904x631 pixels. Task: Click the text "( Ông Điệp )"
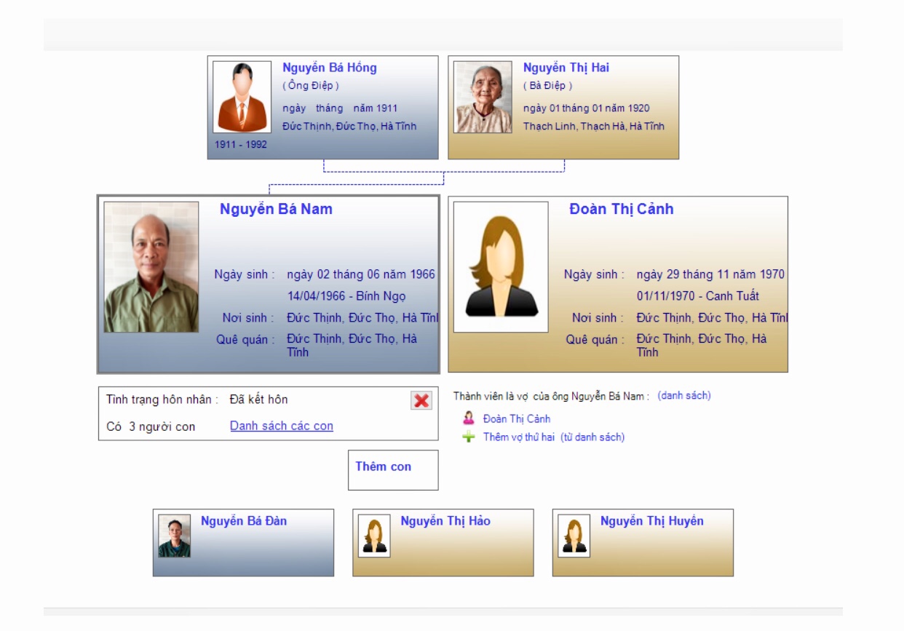311,86
